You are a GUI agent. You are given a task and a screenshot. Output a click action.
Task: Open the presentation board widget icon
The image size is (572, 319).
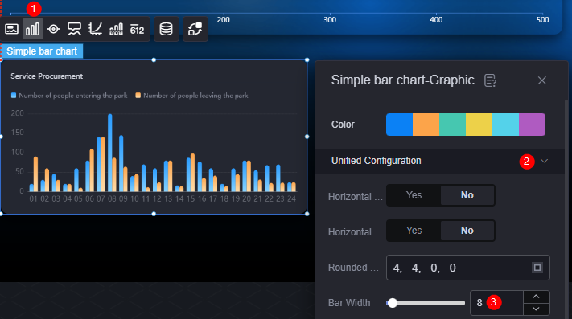75,29
